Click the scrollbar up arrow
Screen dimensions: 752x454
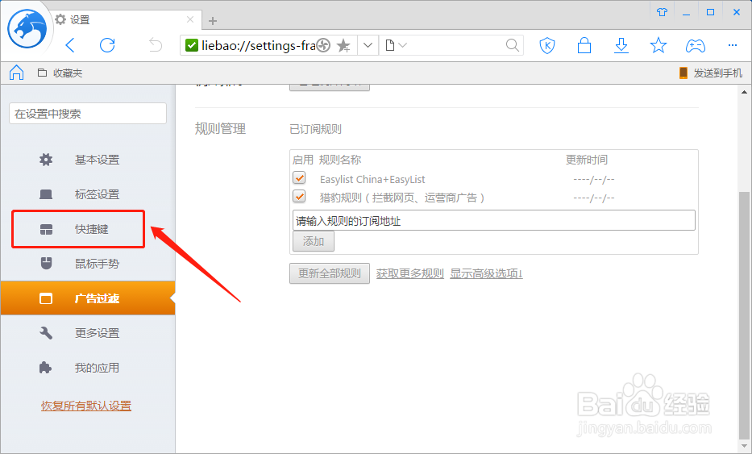tap(744, 92)
